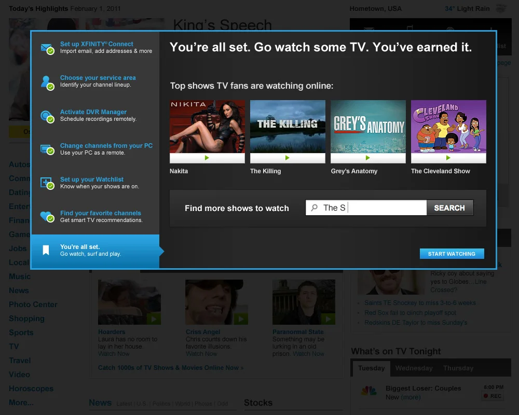The image size is (519, 415).
Task: Click the favorite channels heart icon
Action: (47, 217)
